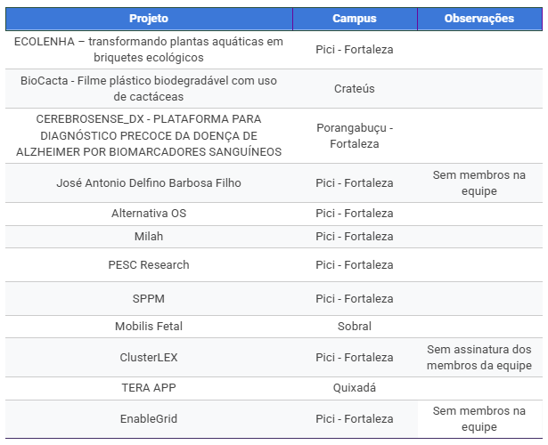The image size is (548, 445).
Task: Select the SPPM project cell
Action: click(x=149, y=298)
